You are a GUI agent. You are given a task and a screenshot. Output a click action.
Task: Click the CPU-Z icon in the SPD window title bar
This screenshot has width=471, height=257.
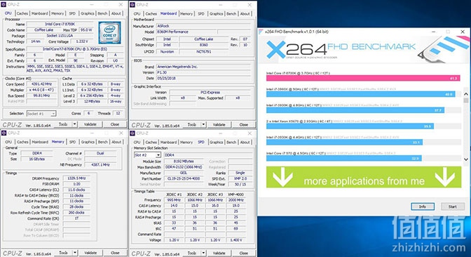[x=132, y=133]
